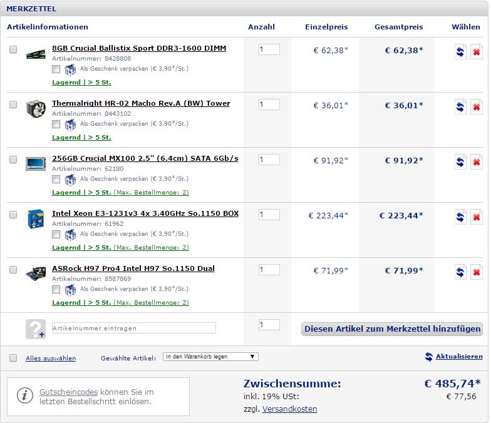The image size is (491, 423).
Task: Click the Artikelnummer 8428808 text
Action: point(91,59)
